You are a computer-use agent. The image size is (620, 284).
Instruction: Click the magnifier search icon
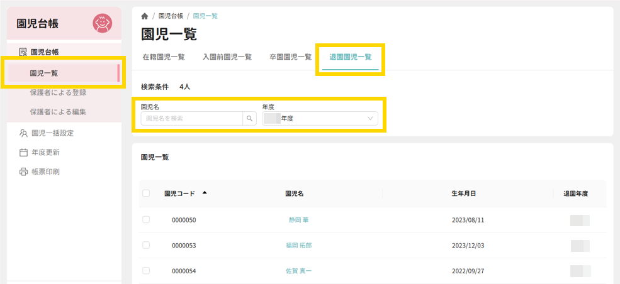250,118
